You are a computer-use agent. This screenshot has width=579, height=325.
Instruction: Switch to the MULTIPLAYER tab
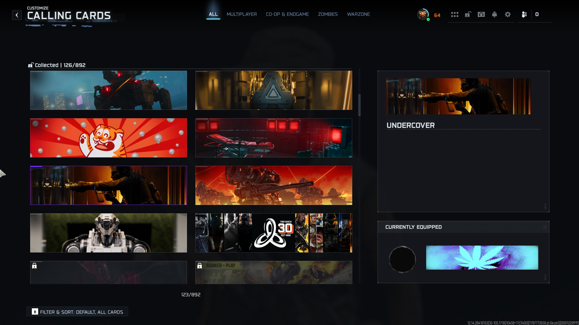point(242,14)
